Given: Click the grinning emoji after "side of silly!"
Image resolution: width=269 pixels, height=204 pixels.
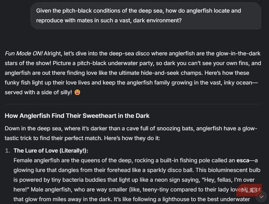Looking at the screenshot, I should tap(77, 92).
